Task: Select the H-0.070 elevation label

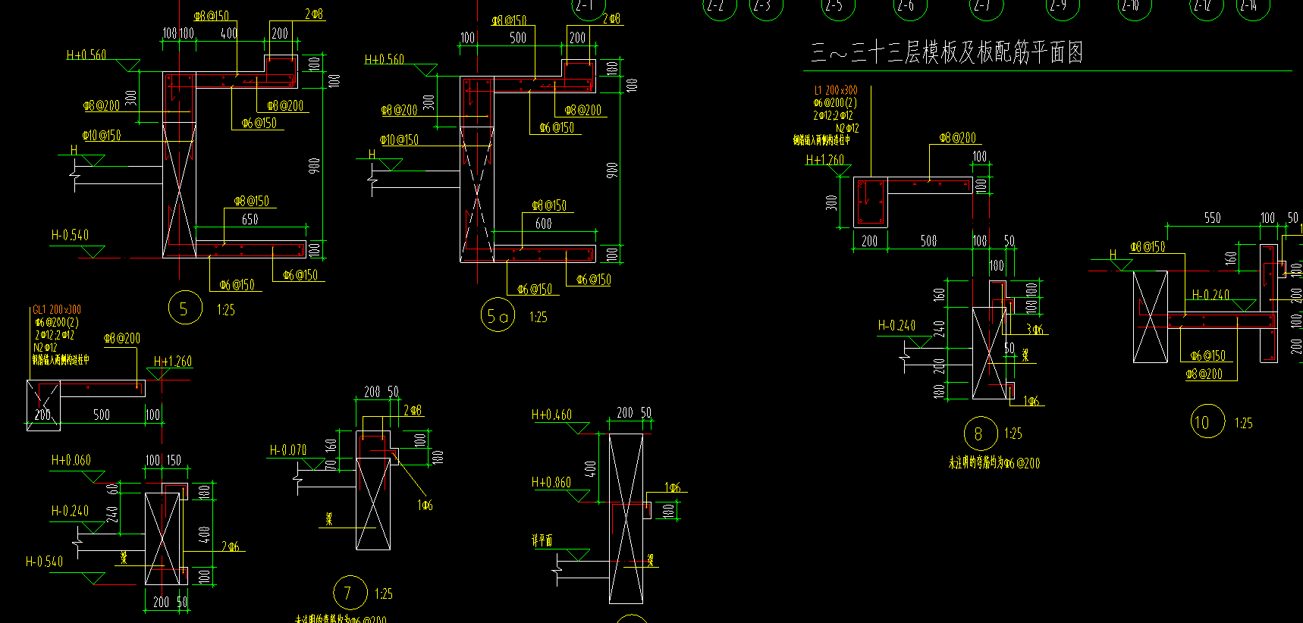Action: click(x=288, y=450)
